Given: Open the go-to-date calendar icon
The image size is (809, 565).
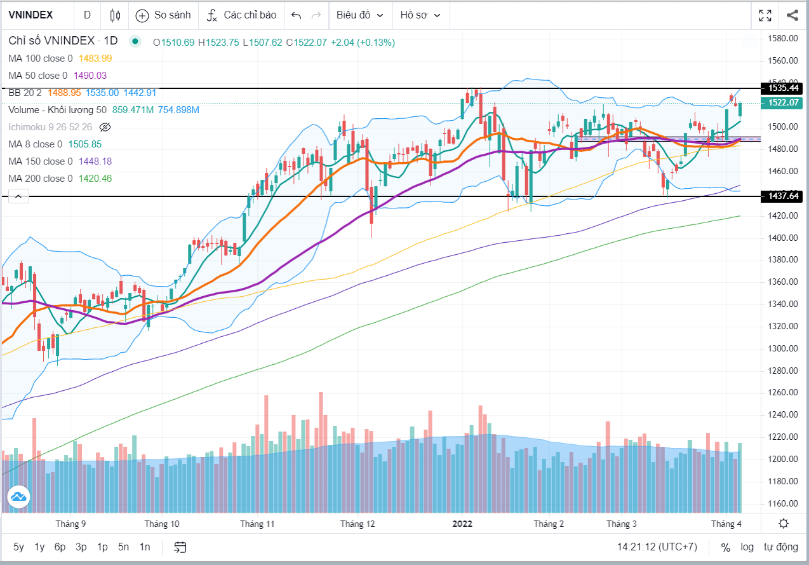Looking at the screenshot, I should (180, 547).
